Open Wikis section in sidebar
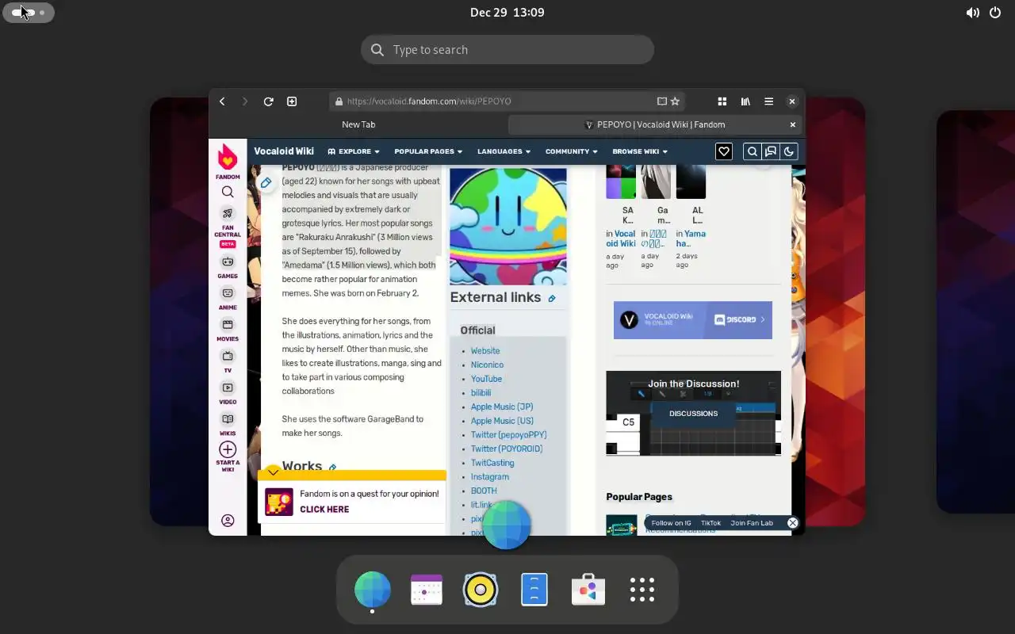 [x=228, y=424]
